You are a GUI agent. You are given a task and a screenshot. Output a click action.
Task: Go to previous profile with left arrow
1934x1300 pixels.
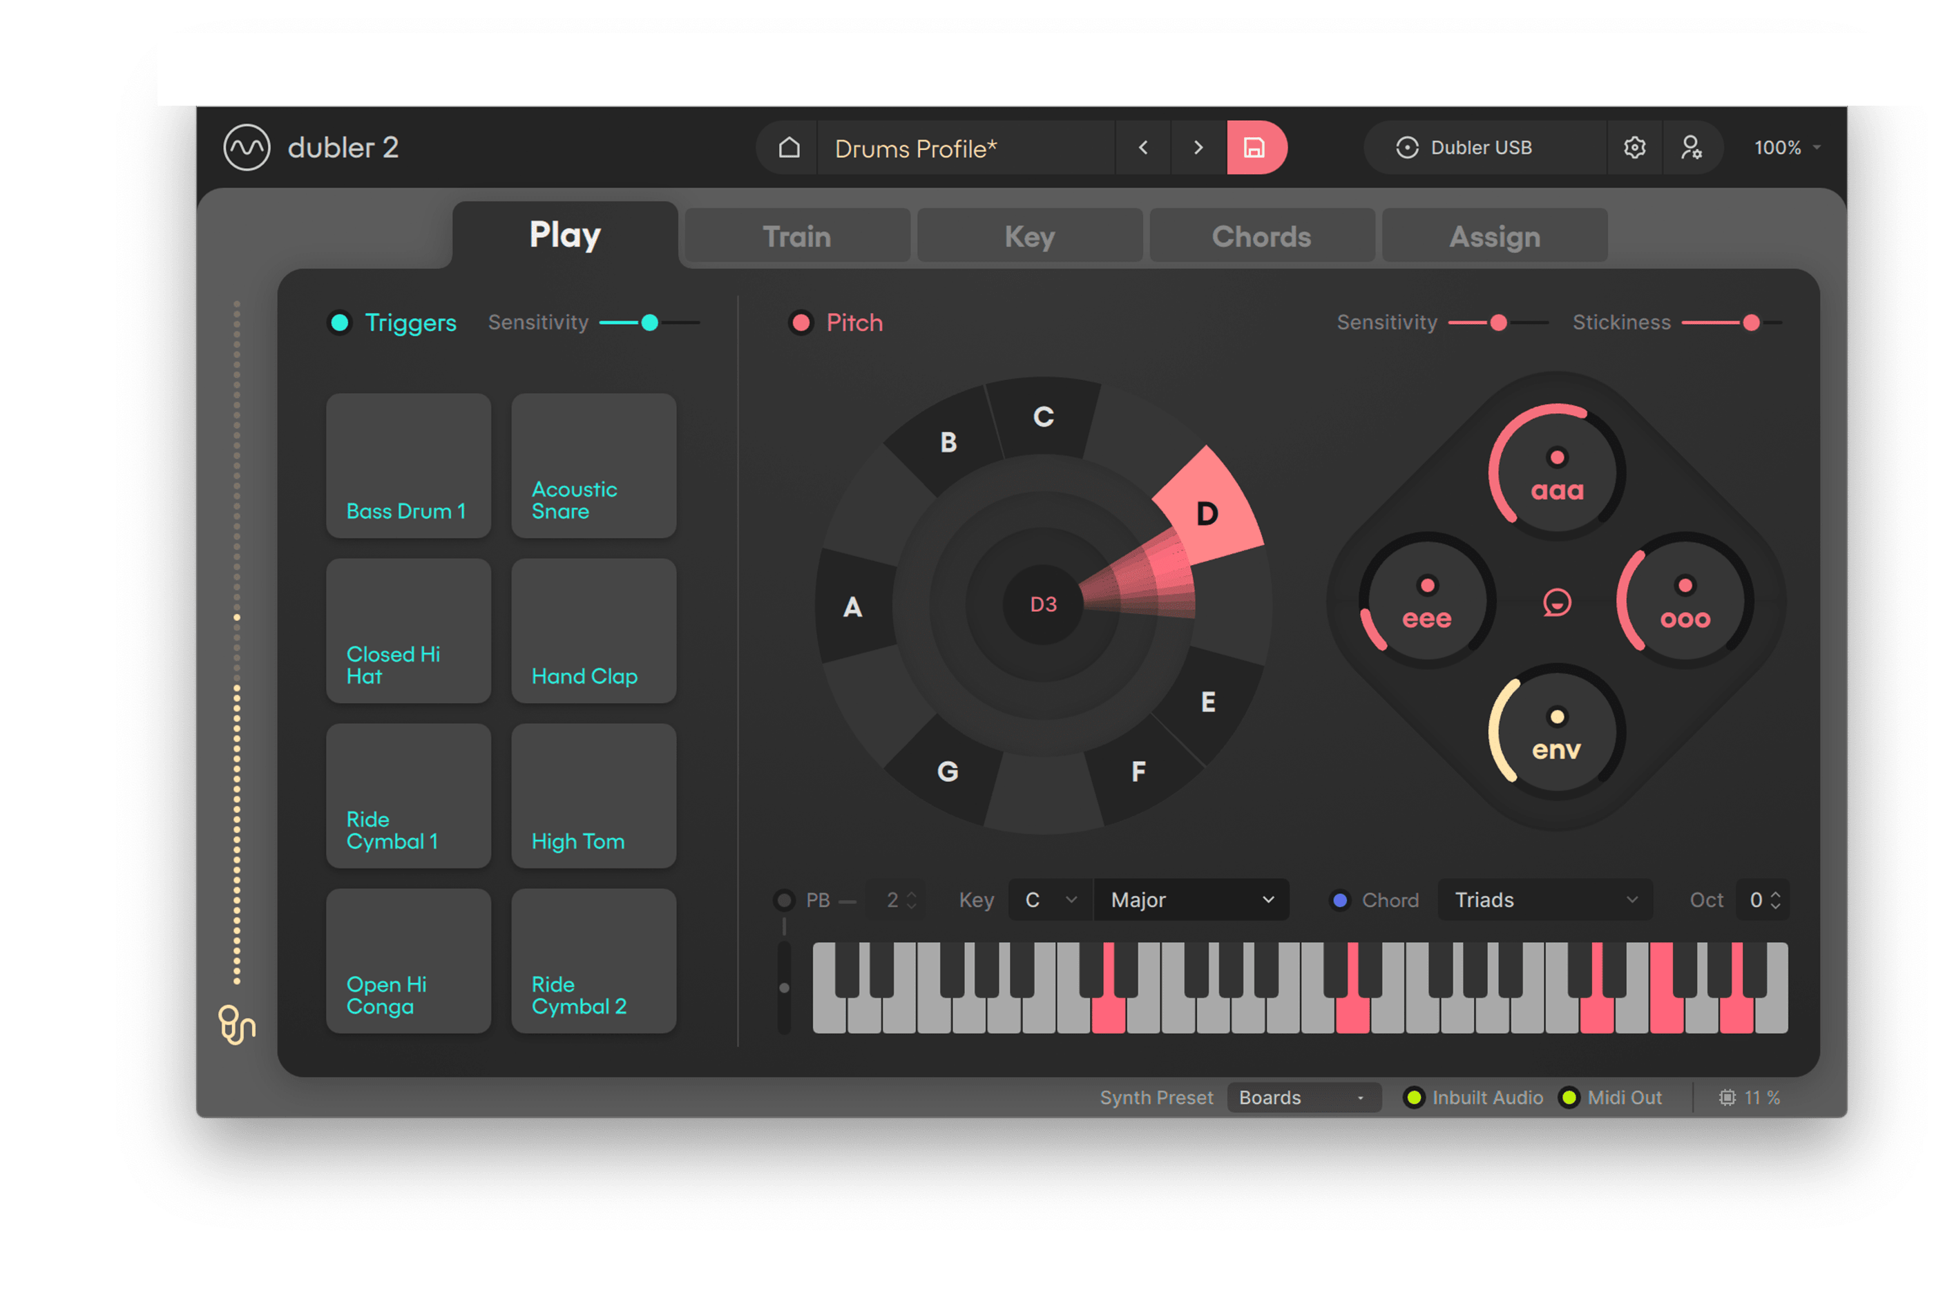click(x=1143, y=148)
